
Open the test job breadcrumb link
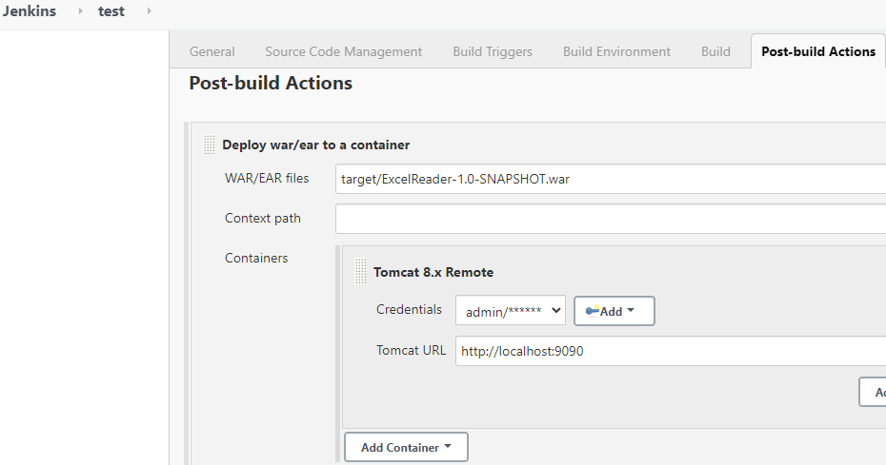click(x=111, y=11)
